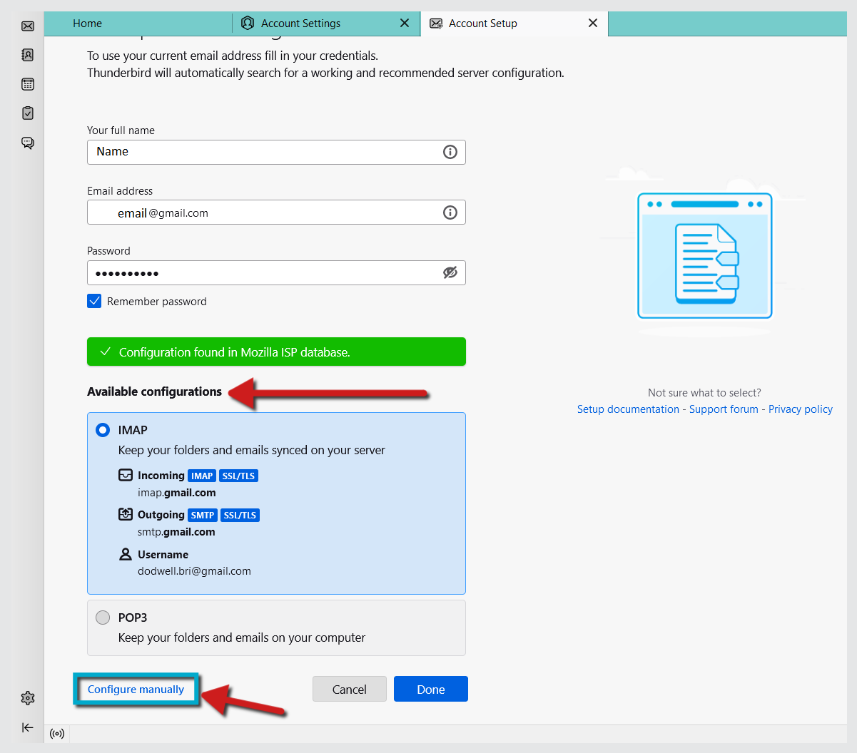Open the Support forum link

tap(724, 409)
